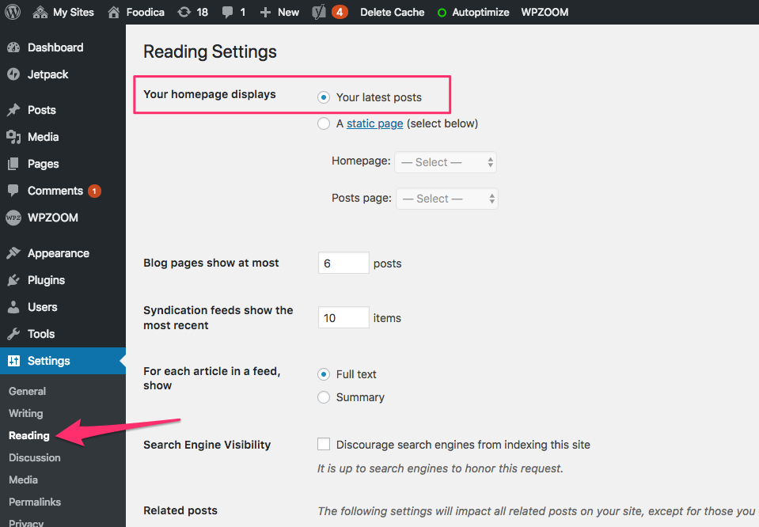Viewport: 759px width, 527px height.
Task: Open Plugins via the plug icon
Action: click(x=13, y=280)
